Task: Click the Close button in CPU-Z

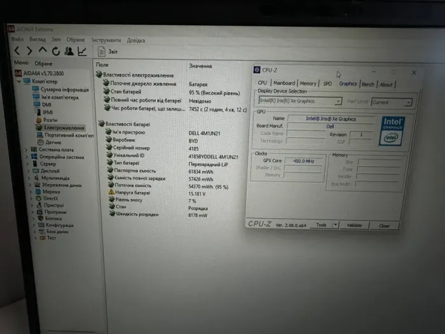Action: [384, 226]
